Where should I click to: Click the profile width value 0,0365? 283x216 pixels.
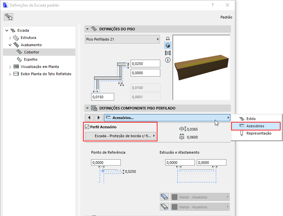pyautogui.click(x=192, y=129)
